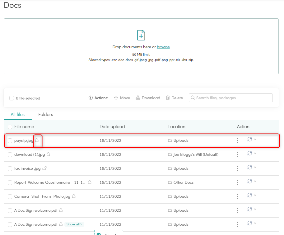This screenshot has width=284, height=235.
Task: Select all files via header checkbox
Action: coord(10,127)
